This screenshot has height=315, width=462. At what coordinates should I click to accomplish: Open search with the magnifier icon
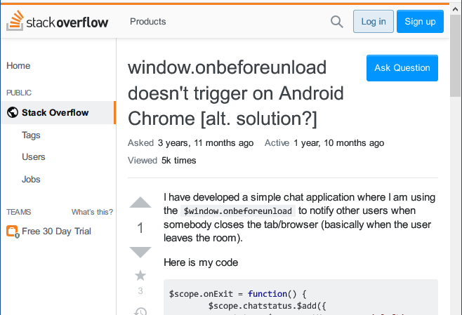tap(336, 22)
